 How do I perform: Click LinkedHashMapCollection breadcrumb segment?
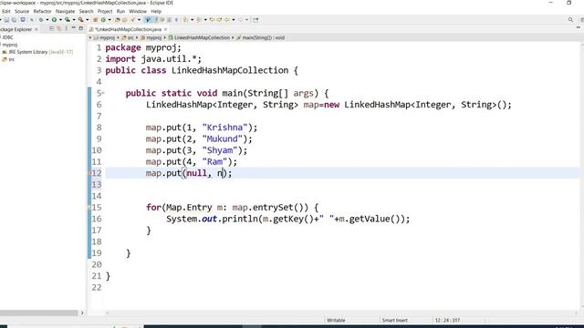click(199, 37)
